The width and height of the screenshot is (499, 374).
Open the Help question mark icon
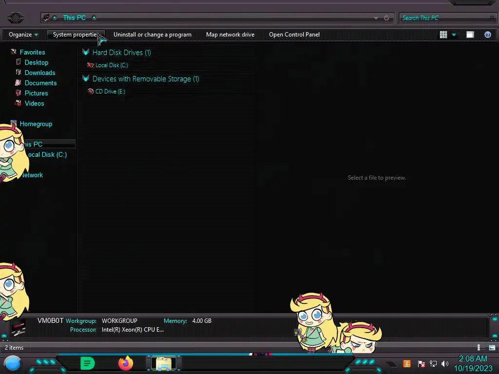point(487,35)
